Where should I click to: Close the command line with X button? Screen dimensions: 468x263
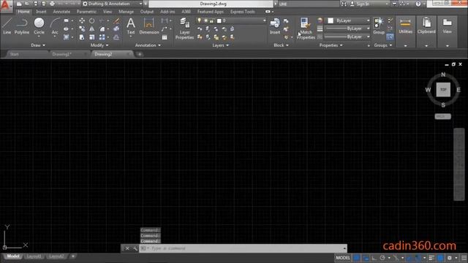coord(127,248)
